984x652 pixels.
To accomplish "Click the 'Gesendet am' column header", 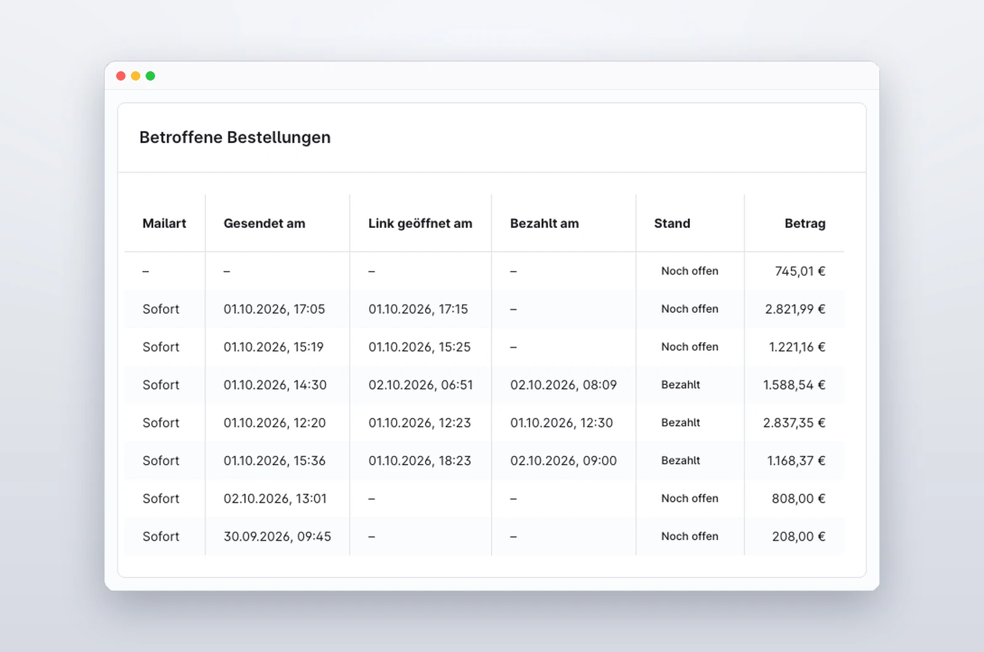I will point(264,224).
